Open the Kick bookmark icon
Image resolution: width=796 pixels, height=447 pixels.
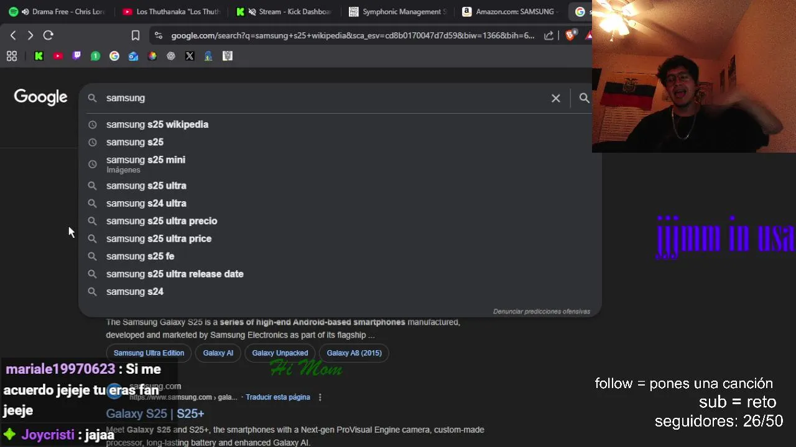(x=39, y=56)
